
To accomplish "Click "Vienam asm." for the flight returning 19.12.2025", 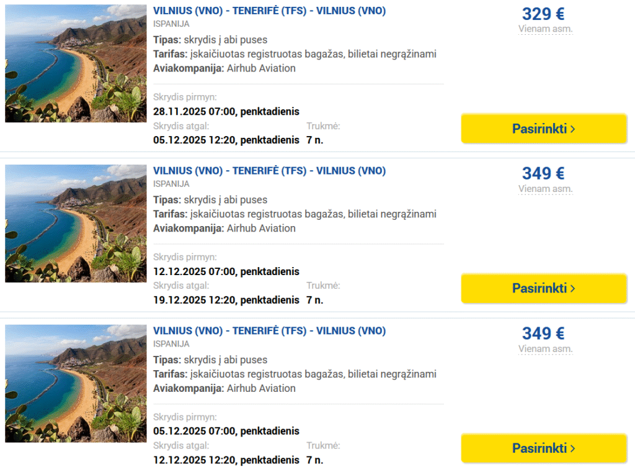I will point(545,189).
